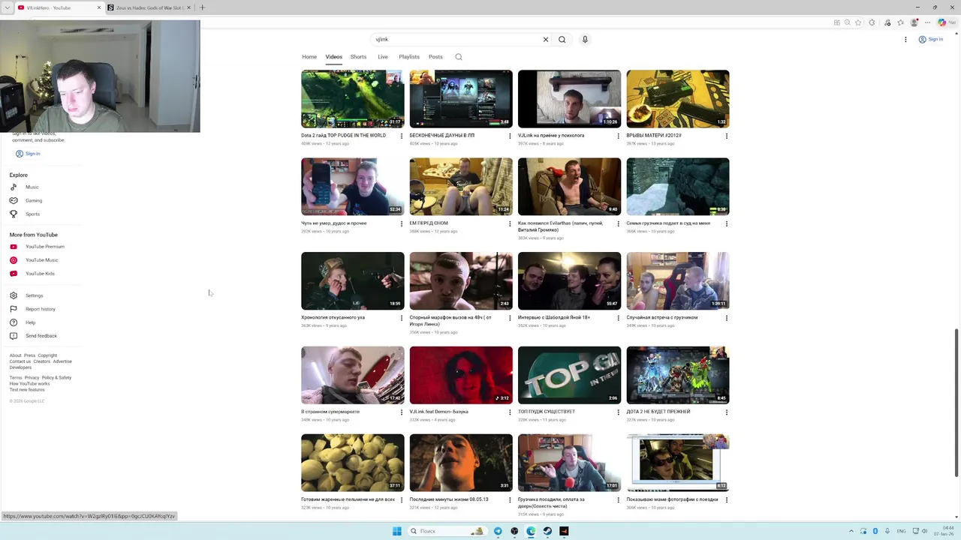This screenshot has width=961, height=540.
Task: Open options menu for ВЗРЫВЫ МАТЕРИ video
Action: [x=727, y=136]
